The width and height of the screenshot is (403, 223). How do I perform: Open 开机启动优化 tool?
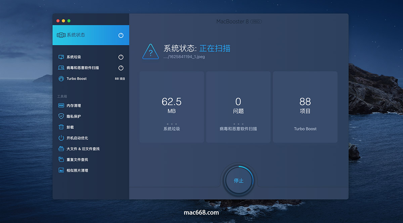[91, 138]
